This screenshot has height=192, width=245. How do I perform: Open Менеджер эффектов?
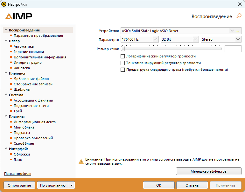point(209,171)
